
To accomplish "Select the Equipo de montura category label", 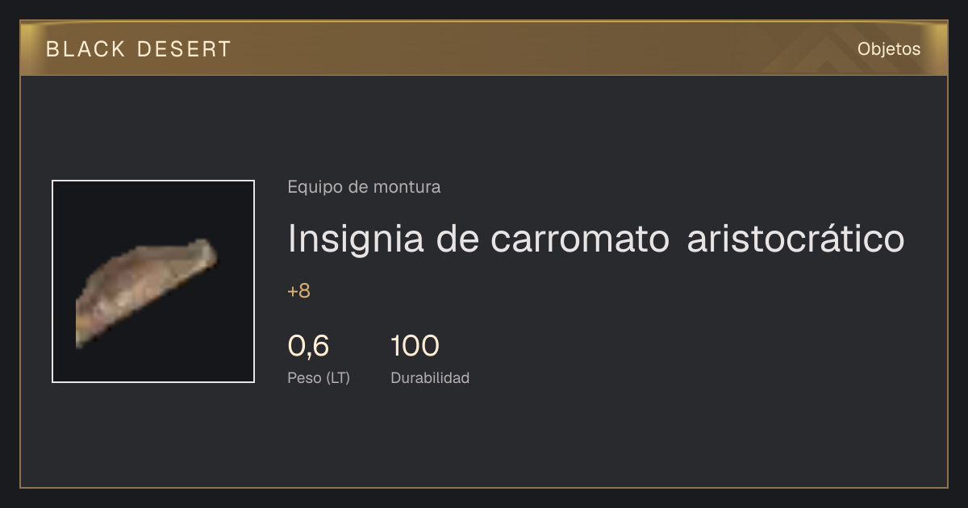I will (364, 187).
